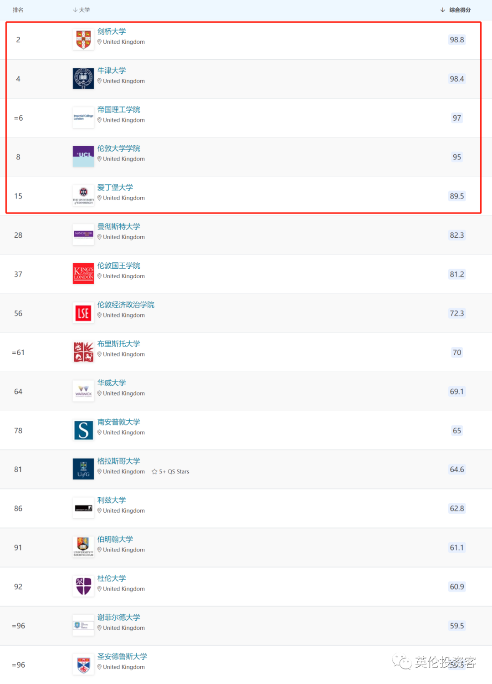The image size is (492, 684).
Task: Click the University of Glasgow UofG logo
Action: coord(83,470)
